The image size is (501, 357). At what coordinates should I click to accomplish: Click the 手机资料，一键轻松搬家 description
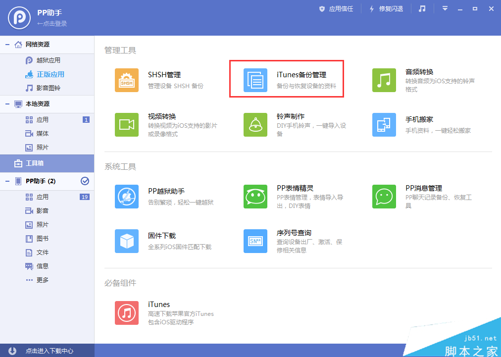tap(438, 130)
